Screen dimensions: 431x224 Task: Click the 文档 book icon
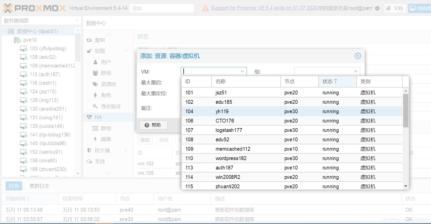point(388,8)
